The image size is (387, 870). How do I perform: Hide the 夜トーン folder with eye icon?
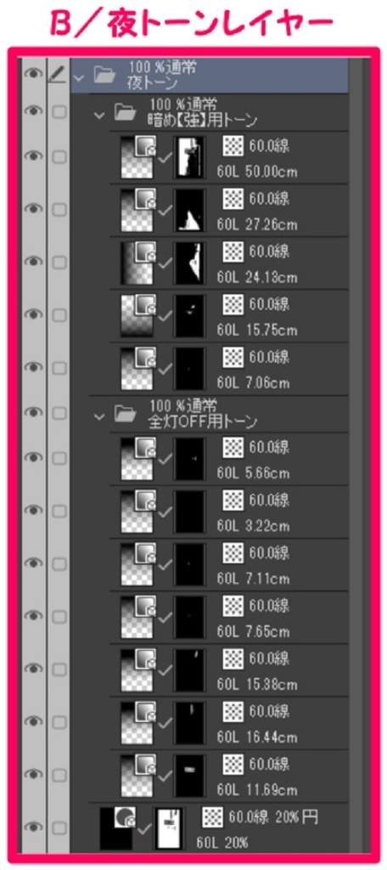(x=34, y=75)
